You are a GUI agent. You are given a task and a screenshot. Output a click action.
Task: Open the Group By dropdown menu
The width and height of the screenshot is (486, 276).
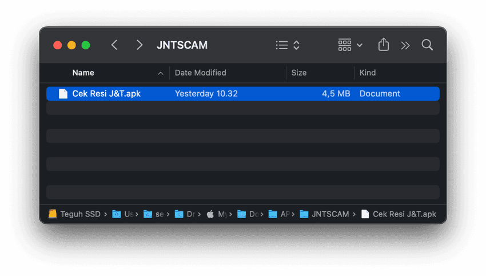tap(350, 45)
